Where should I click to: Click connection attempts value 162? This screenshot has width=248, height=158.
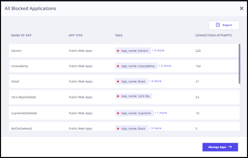point(198,66)
